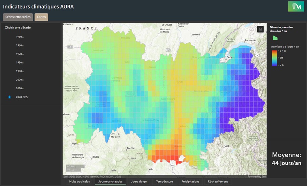
Task: Switch to the Jours de gel tab
Action: coord(139,182)
